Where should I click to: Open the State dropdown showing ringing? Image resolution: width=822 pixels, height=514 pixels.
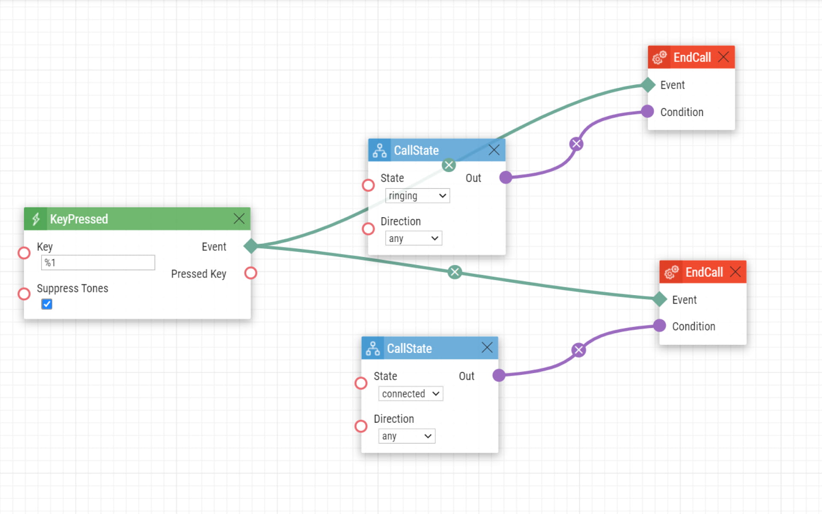[417, 196]
